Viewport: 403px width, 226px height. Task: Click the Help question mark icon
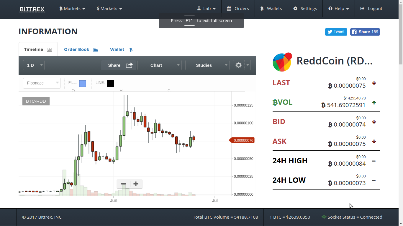click(x=330, y=9)
